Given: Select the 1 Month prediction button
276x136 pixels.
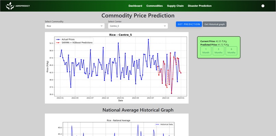Looking at the screenshot, I should tap(206, 51).
